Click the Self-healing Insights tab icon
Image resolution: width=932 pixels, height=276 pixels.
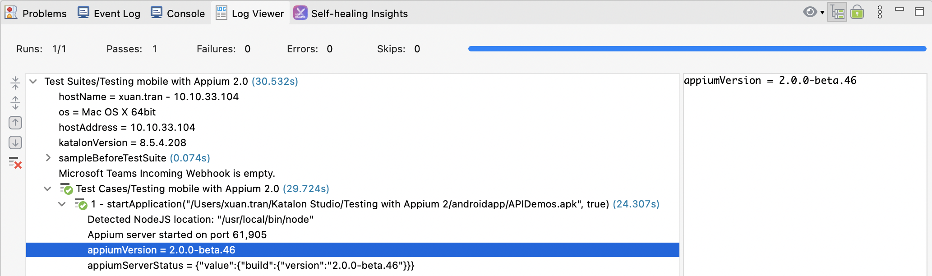click(x=300, y=13)
